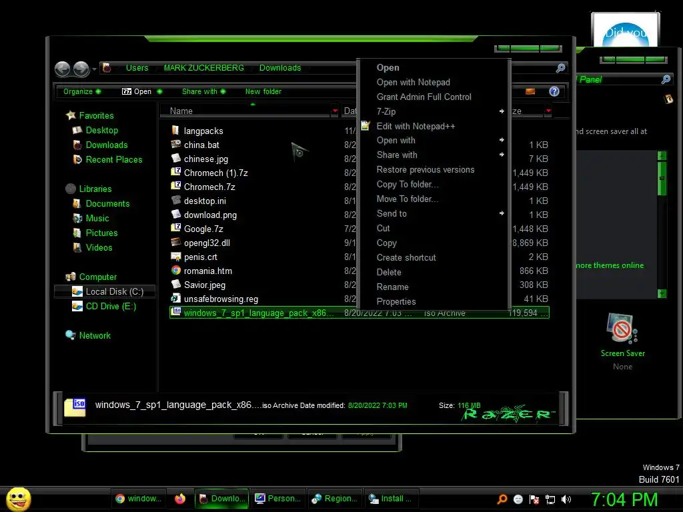
Task: Click more themes online link
Action: click(610, 265)
